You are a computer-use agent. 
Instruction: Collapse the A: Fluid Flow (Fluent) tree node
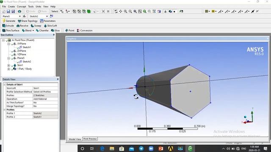click(x=3, y=40)
